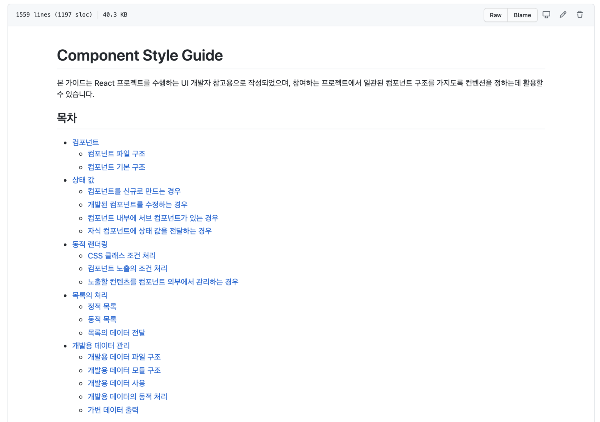Open the 동적 목록 link
600x422 pixels.
(x=102, y=319)
